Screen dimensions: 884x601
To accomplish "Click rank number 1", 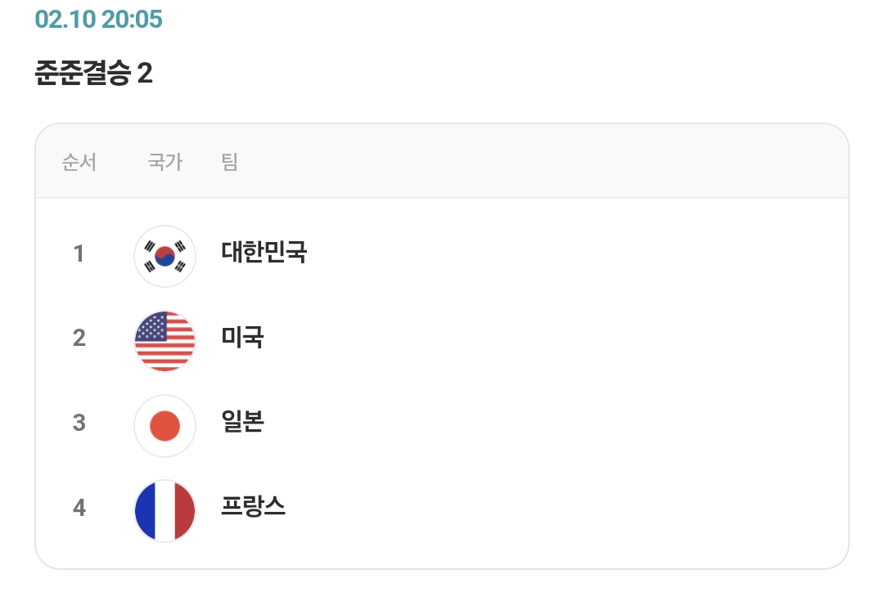I will click(x=79, y=253).
